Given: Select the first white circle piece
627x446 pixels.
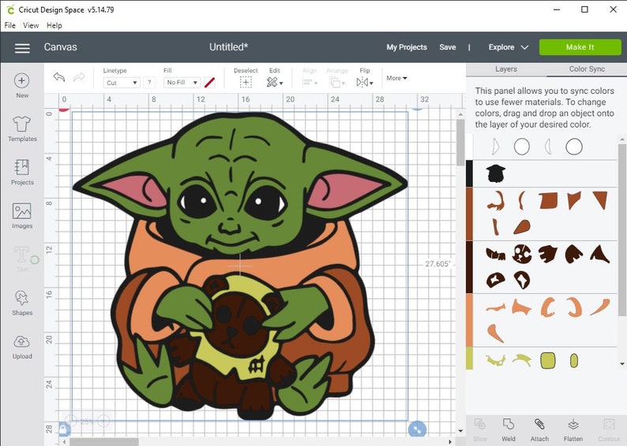Looking at the screenshot, I should [522, 147].
